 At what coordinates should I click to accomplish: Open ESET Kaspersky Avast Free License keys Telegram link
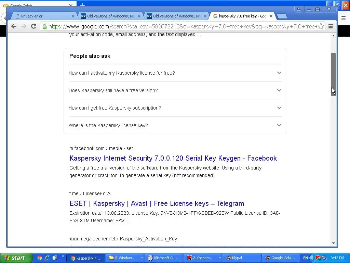(x=157, y=203)
